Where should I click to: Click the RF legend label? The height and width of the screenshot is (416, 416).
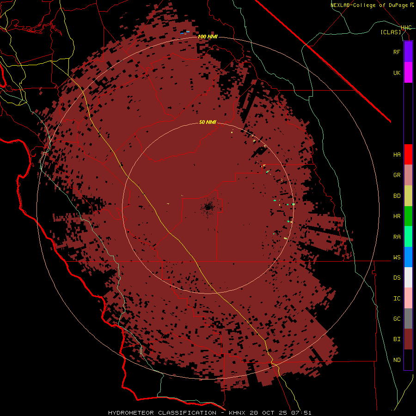(397, 52)
